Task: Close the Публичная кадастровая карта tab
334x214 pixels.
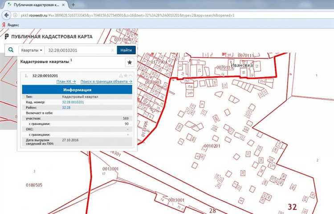Action: 63,5
